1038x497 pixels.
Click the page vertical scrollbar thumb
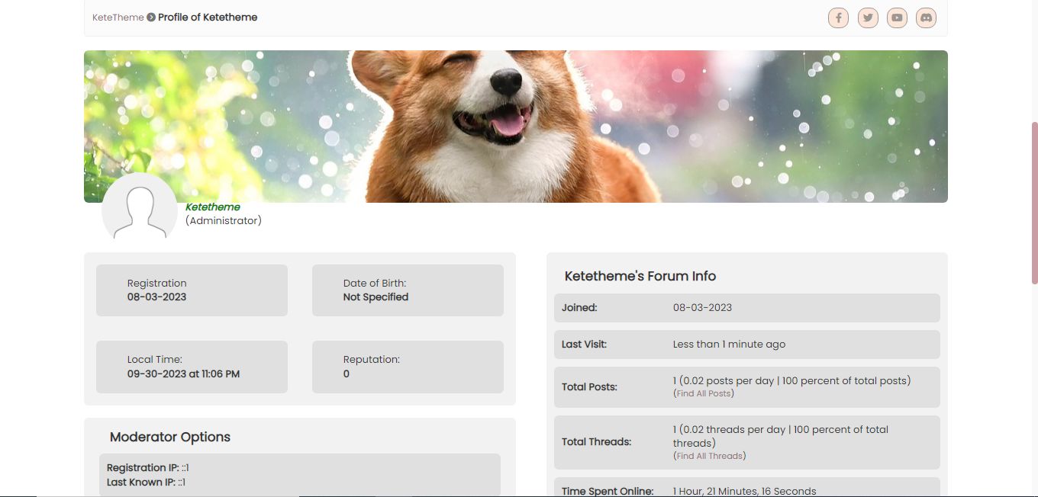coord(1034,202)
